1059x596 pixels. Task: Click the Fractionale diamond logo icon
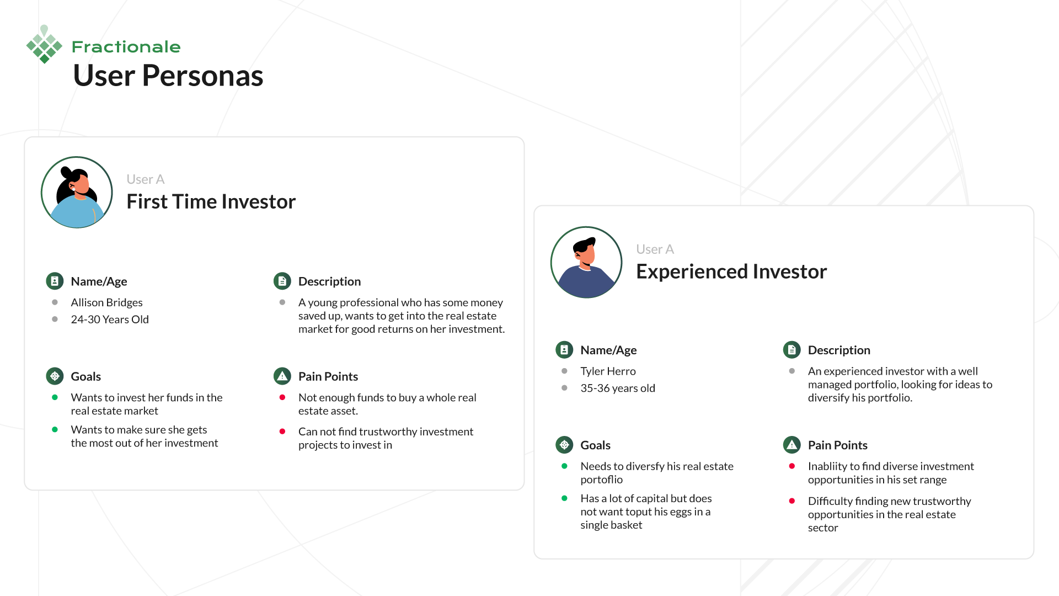click(x=44, y=45)
